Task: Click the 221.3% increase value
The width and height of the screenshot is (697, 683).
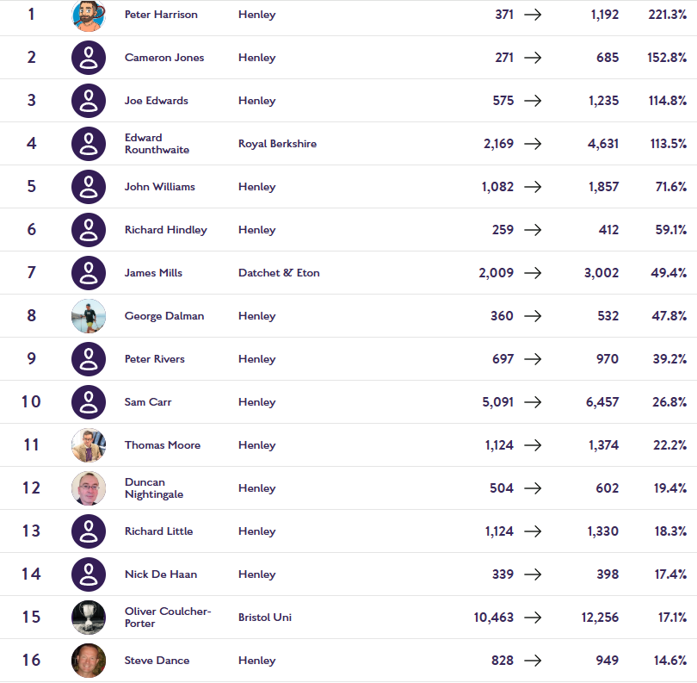Action: (667, 15)
